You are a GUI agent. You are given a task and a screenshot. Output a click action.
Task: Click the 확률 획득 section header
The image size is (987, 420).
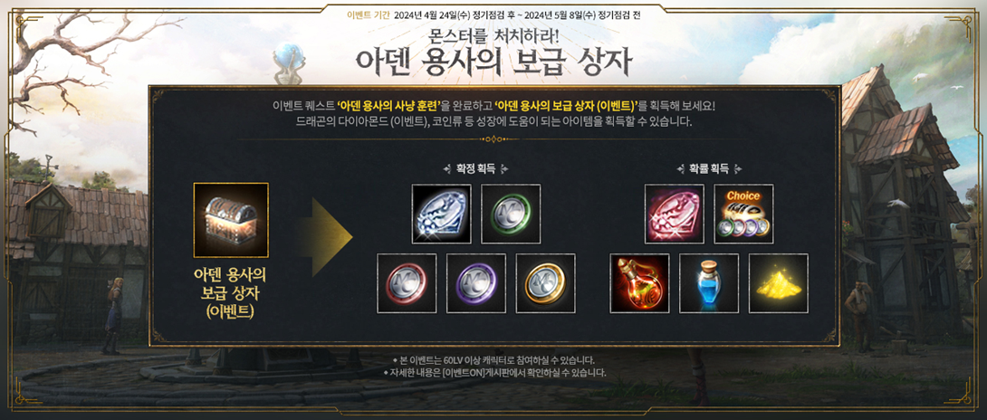(708, 168)
